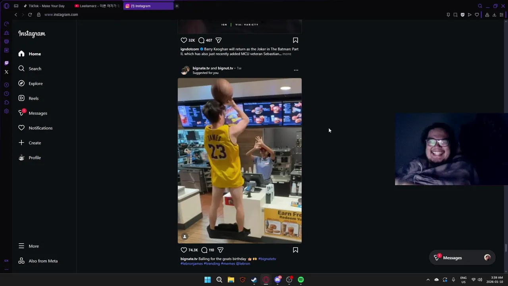
Task: Open comments on the igndotcom post
Action: (x=201, y=40)
